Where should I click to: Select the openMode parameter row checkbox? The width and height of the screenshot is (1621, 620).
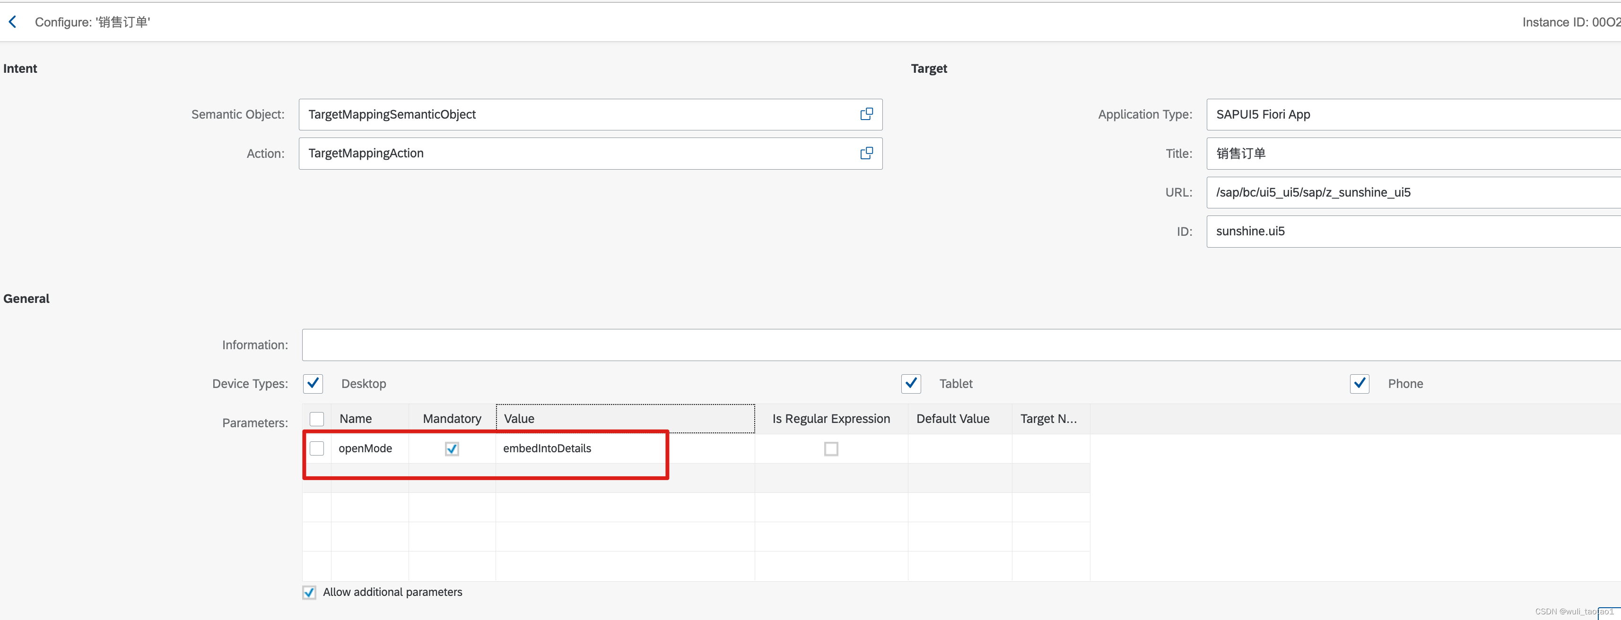316,448
